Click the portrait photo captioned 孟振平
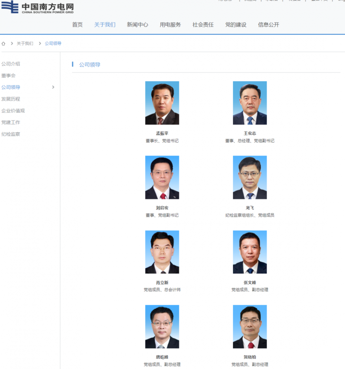 click(x=162, y=103)
